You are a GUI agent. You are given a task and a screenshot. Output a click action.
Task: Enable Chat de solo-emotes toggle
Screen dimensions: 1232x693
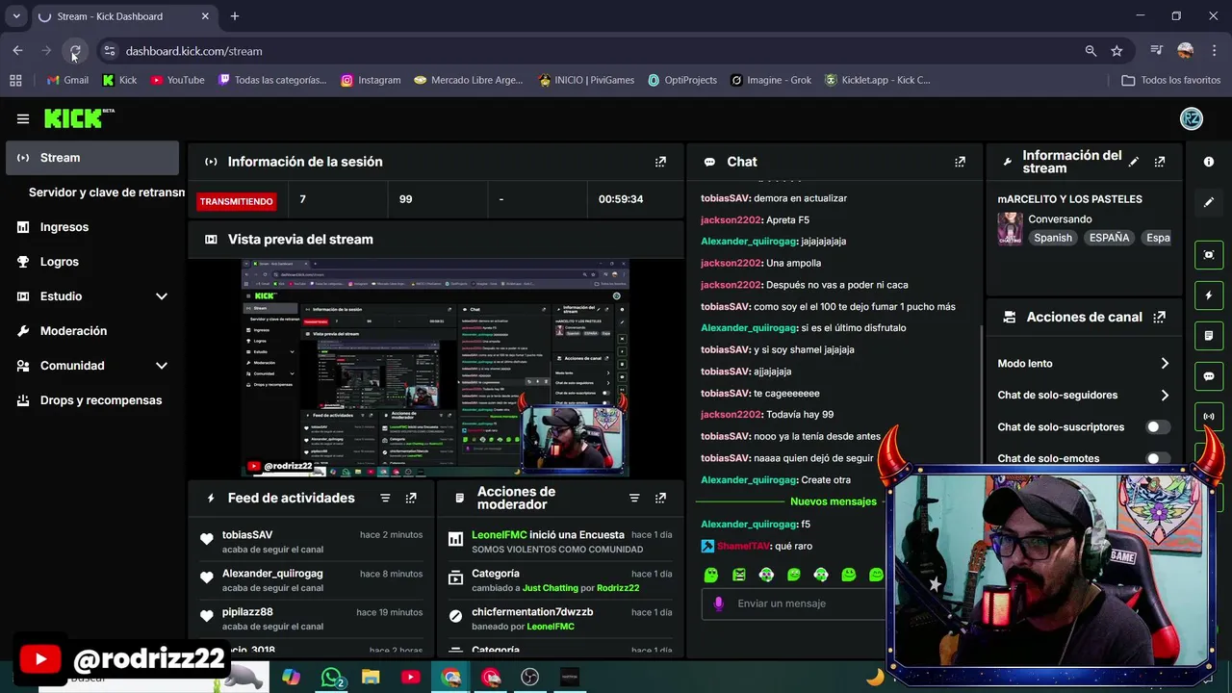pyautogui.click(x=1158, y=458)
